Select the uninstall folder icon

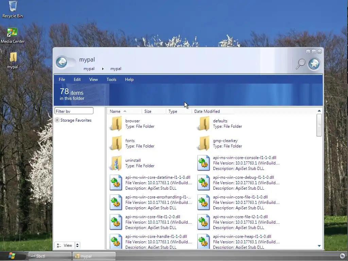coord(116,163)
